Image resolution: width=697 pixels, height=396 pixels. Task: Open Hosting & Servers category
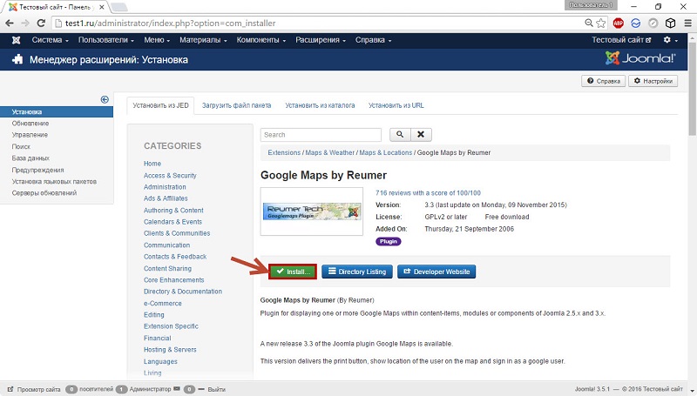coord(170,350)
